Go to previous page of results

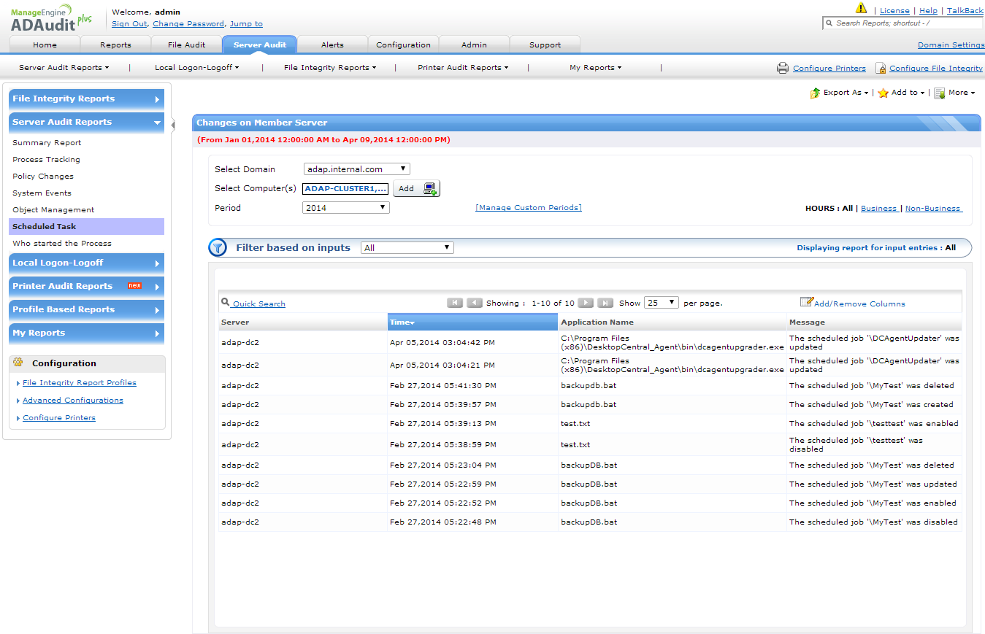475,303
